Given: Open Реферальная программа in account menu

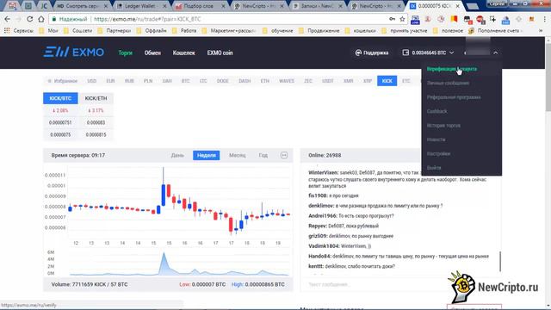Looking at the screenshot, I should pyautogui.click(x=454, y=97).
